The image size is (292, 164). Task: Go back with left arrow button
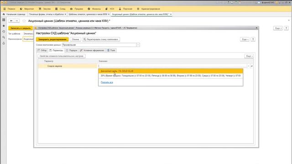[11, 21]
